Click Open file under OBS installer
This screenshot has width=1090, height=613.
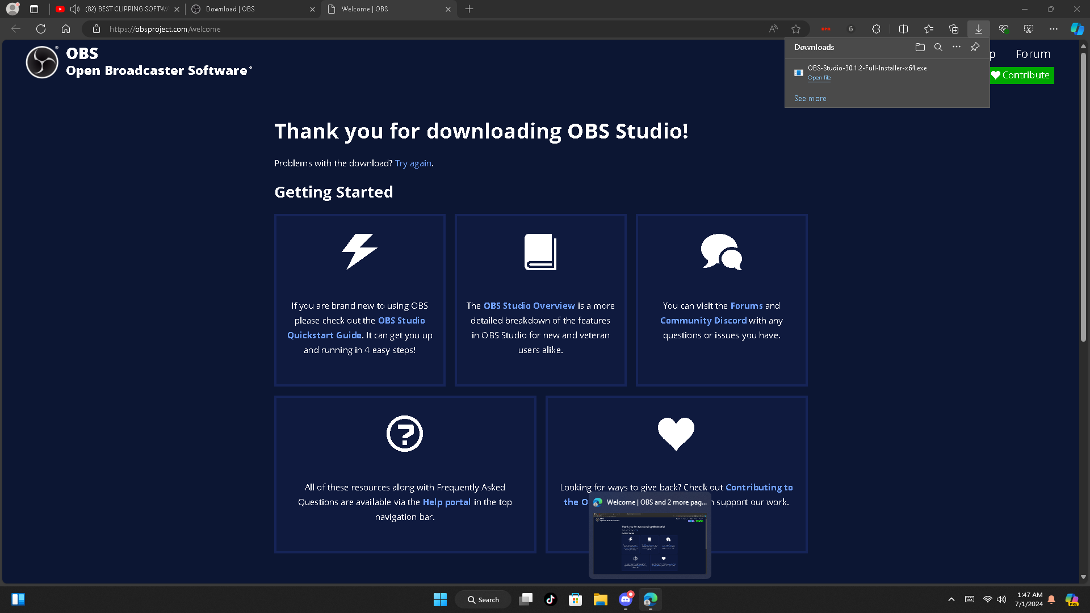[x=819, y=78]
